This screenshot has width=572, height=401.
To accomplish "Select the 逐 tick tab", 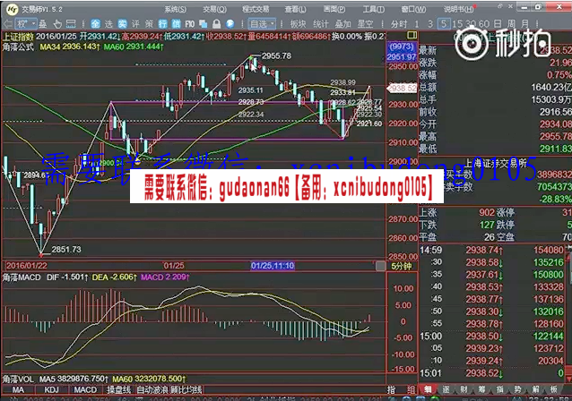I will [x=446, y=389].
